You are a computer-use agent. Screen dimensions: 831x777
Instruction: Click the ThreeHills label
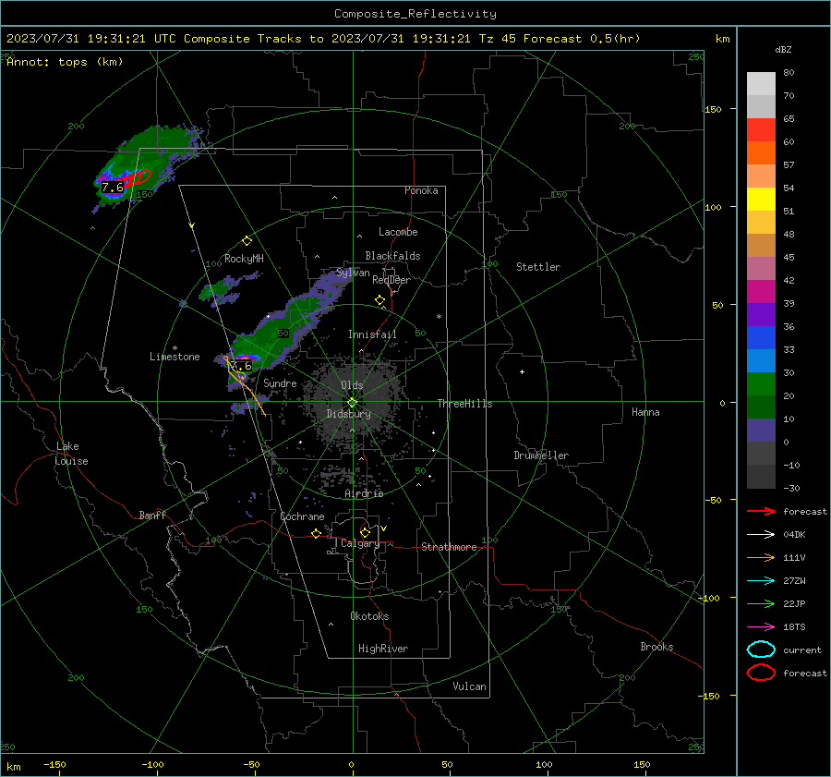464,404
